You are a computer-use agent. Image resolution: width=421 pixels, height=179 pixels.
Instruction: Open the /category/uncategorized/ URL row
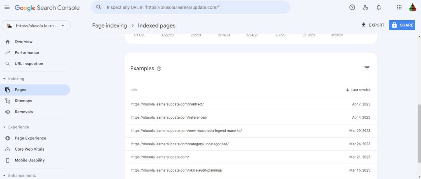251,144
